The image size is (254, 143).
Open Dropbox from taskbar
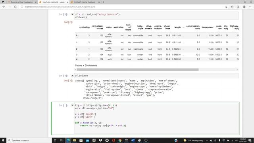coord(100,140)
